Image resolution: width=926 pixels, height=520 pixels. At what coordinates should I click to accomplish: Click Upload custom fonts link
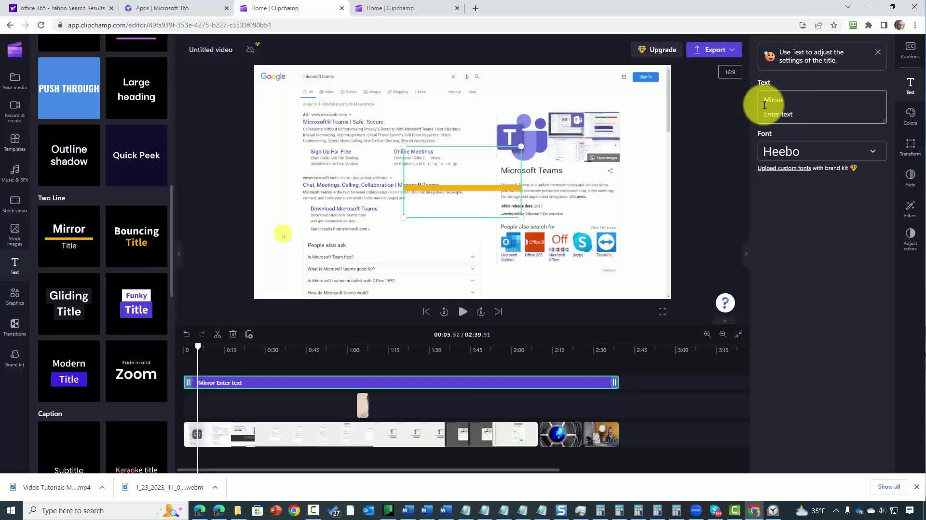784,168
